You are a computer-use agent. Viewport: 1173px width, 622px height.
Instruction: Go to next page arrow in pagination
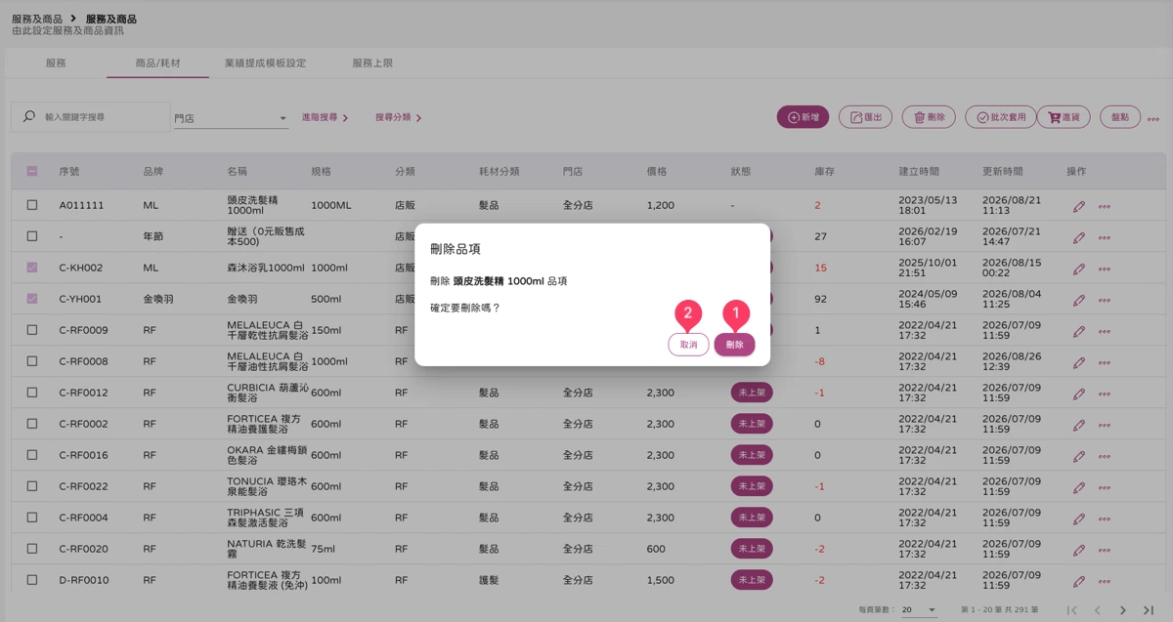[x=1123, y=610]
